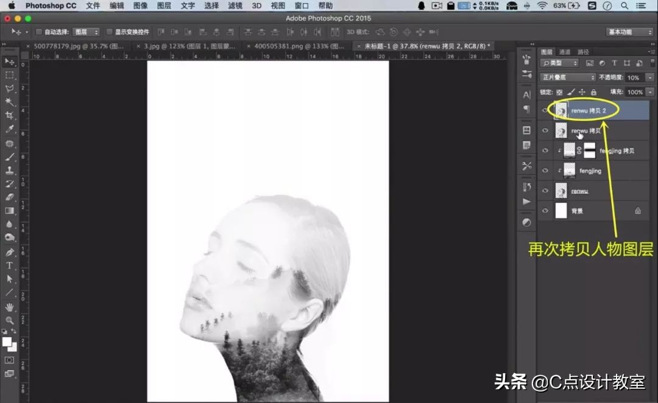658x403 pixels.
Task: Select the Zoom magnifier tool
Action: [10, 320]
